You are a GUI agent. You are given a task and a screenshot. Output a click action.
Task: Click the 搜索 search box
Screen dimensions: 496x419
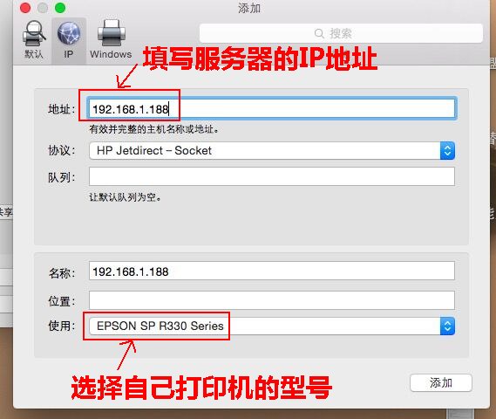[342, 33]
